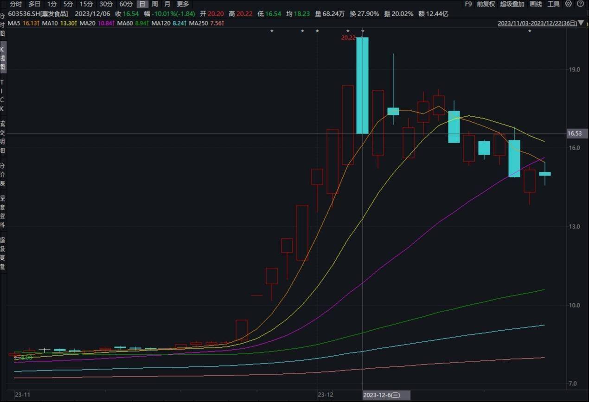Open the TICK sidebar view
This screenshot has height=402, width=589.
(2, 95)
